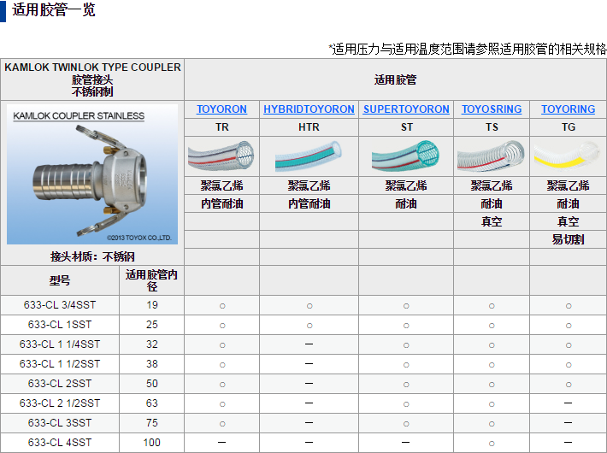The image size is (607, 453).
Task: Click the 适用胶管 table header
Action: 395,79
